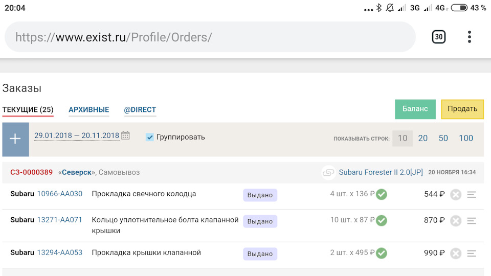Toggle the Группировать checkbox
Screen dimensions: 491x276
point(150,137)
